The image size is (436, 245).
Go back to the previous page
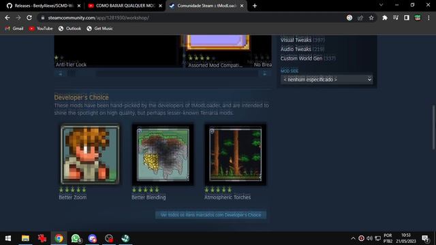click(7, 18)
